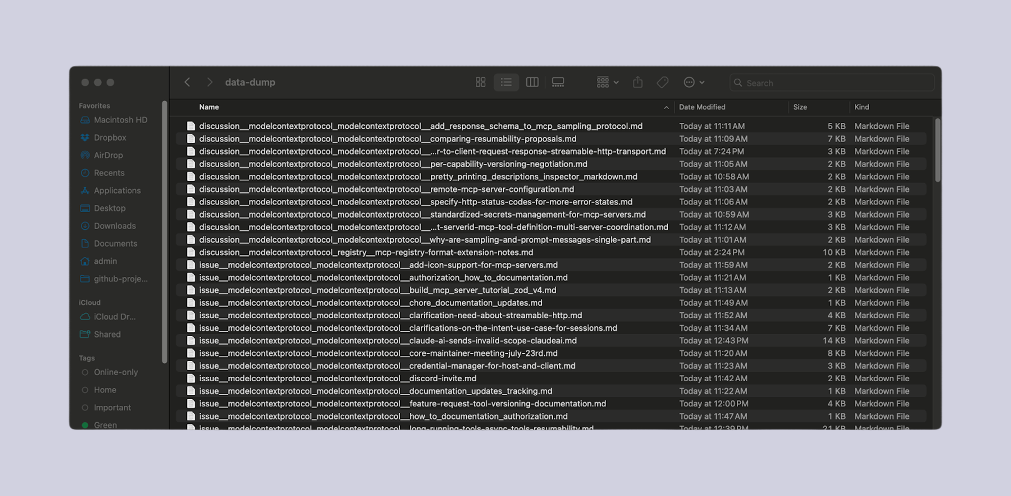Click the Edit Tags icon

pyautogui.click(x=663, y=82)
